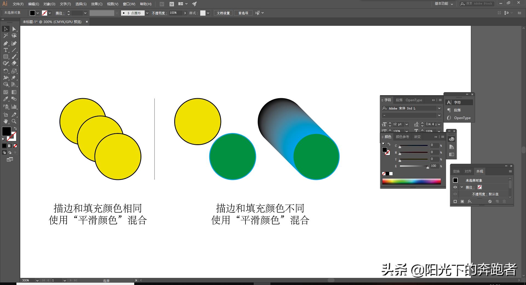Switch to Draw Behind mode
This screenshot has height=285, width=526.
[10, 153]
